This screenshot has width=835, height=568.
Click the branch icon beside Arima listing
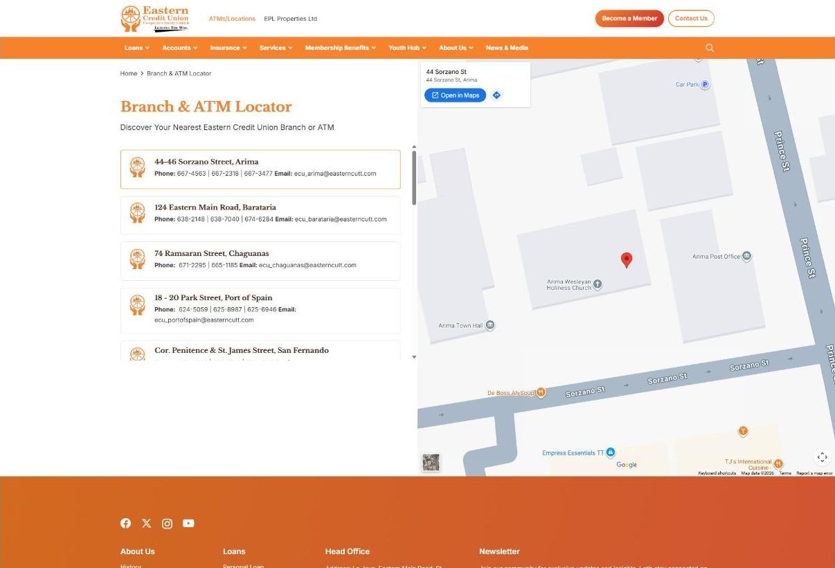(138, 167)
